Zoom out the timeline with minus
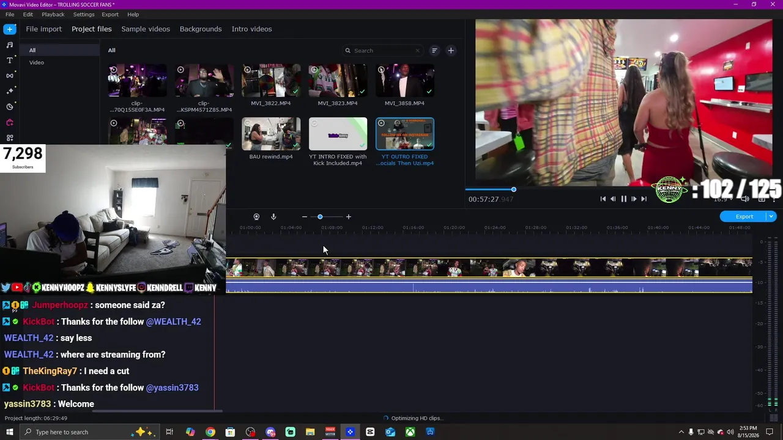 tap(305, 217)
